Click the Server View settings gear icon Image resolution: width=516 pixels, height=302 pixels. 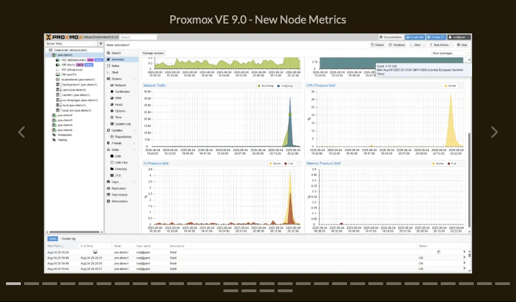pyautogui.click(x=99, y=43)
